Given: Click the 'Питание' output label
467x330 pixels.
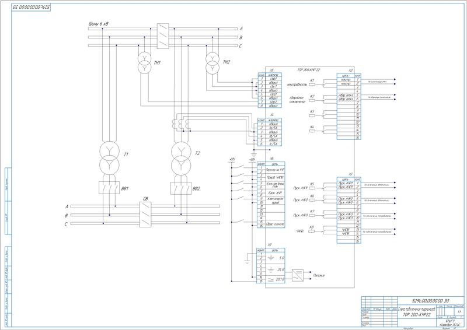Looking at the screenshot, I should coord(319,276).
